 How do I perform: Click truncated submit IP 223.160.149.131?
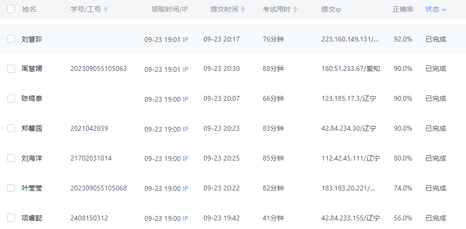pyautogui.click(x=350, y=39)
